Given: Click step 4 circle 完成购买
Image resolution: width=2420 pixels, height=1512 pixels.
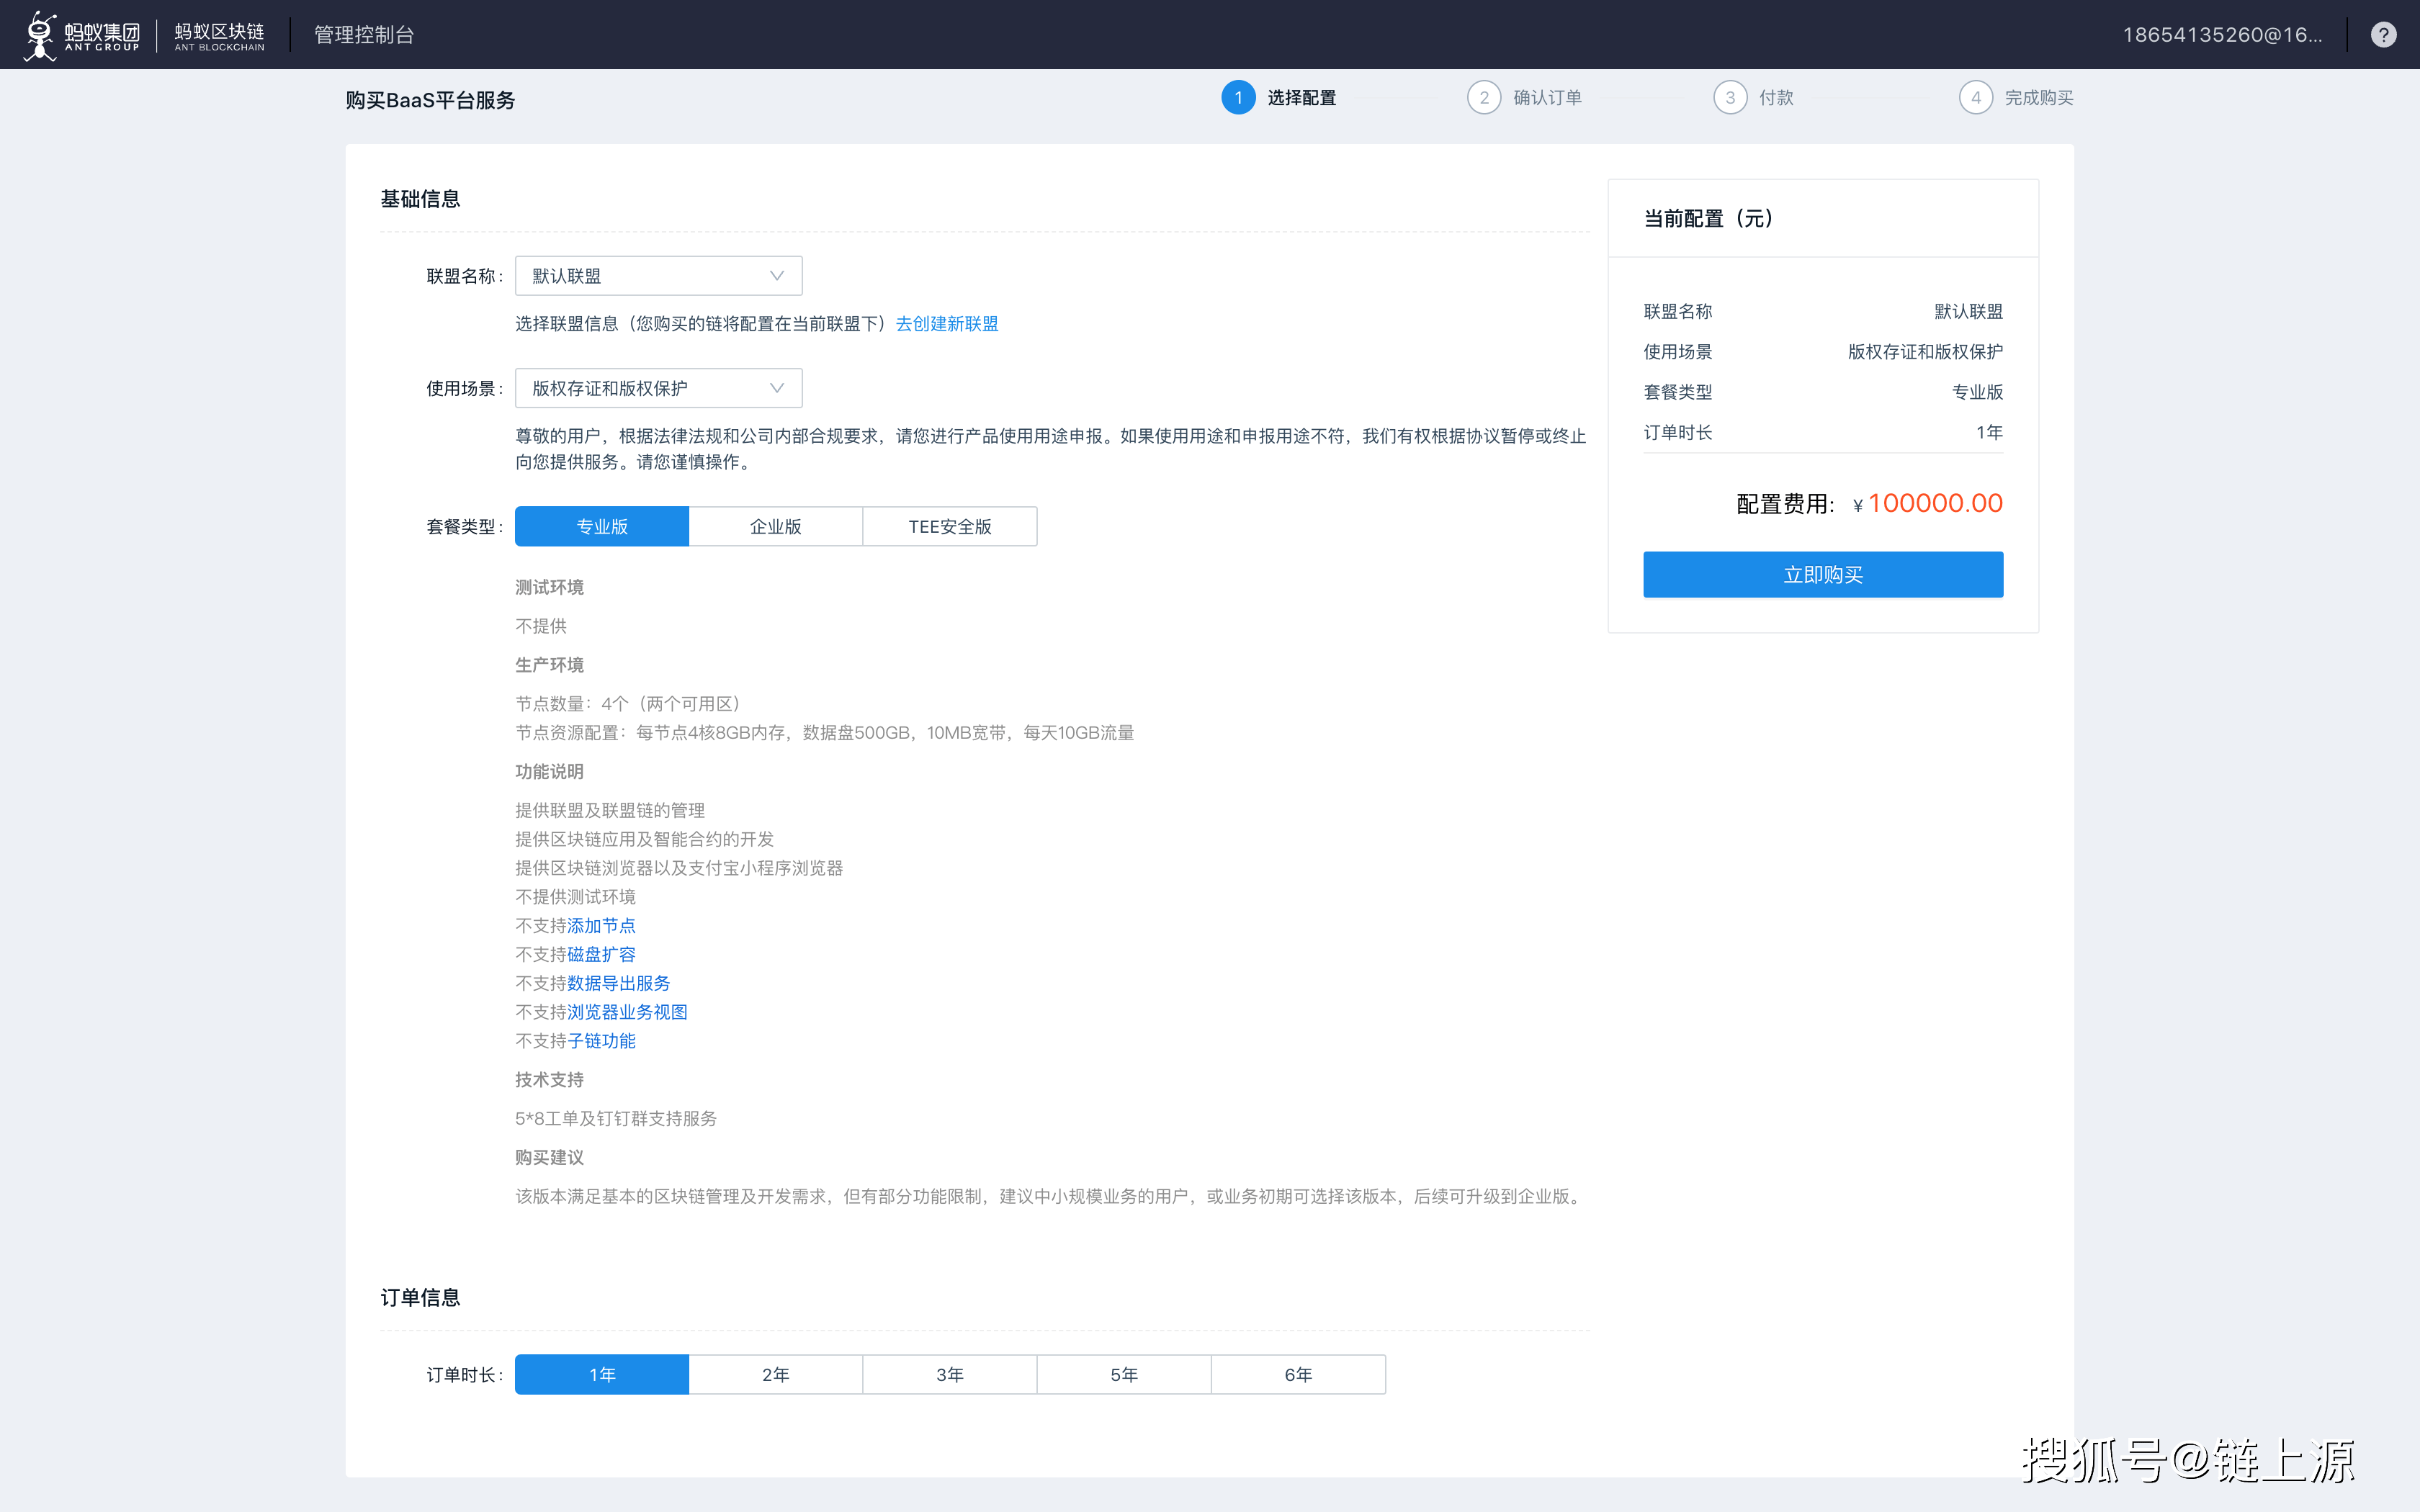Looking at the screenshot, I should 1975,98.
